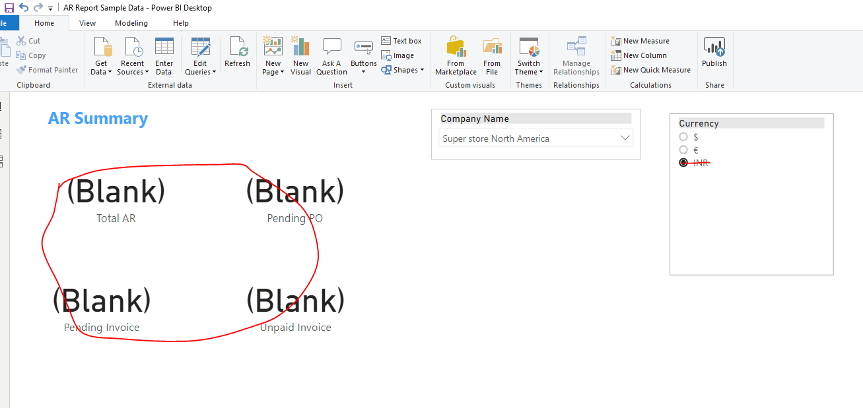The width and height of the screenshot is (863, 408).
Task: Switch to the Home ribbon tab
Action: pos(44,23)
